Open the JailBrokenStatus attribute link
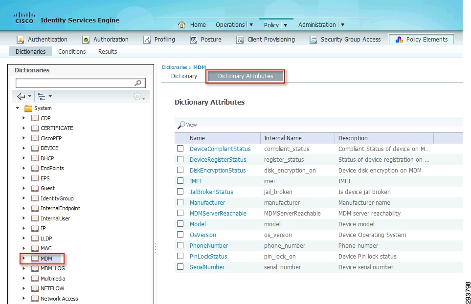 click(x=211, y=192)
